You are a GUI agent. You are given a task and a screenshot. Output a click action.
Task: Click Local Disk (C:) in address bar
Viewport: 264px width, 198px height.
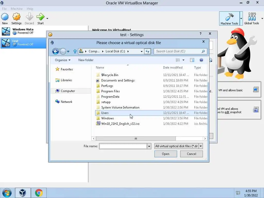point(115,51)
